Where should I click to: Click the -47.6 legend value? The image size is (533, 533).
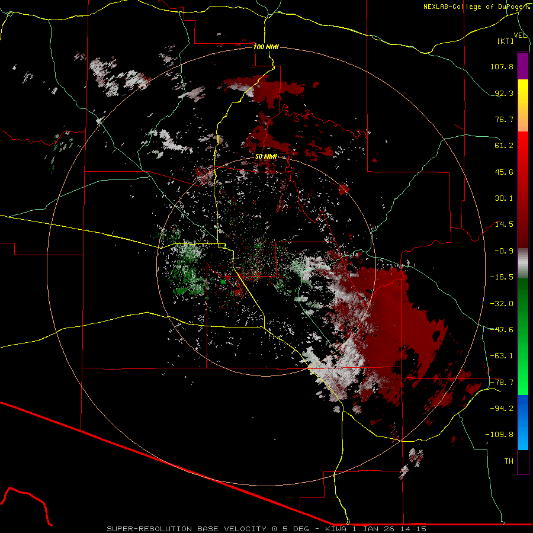(502, 330)
